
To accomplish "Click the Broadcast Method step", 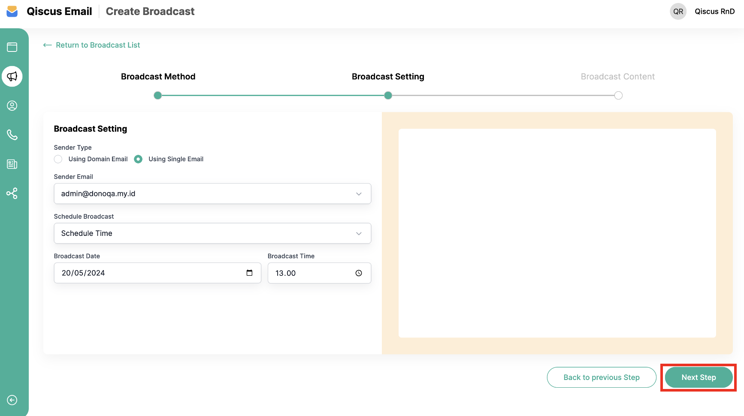I will 158,77.
